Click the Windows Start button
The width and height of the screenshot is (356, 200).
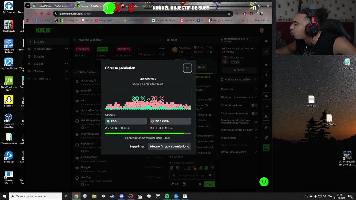point(4,196)
